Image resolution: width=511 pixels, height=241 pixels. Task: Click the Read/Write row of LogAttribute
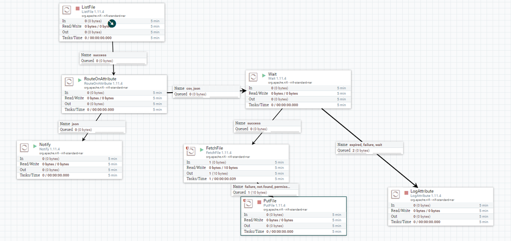pyautogui.click(x=440, y=211)
